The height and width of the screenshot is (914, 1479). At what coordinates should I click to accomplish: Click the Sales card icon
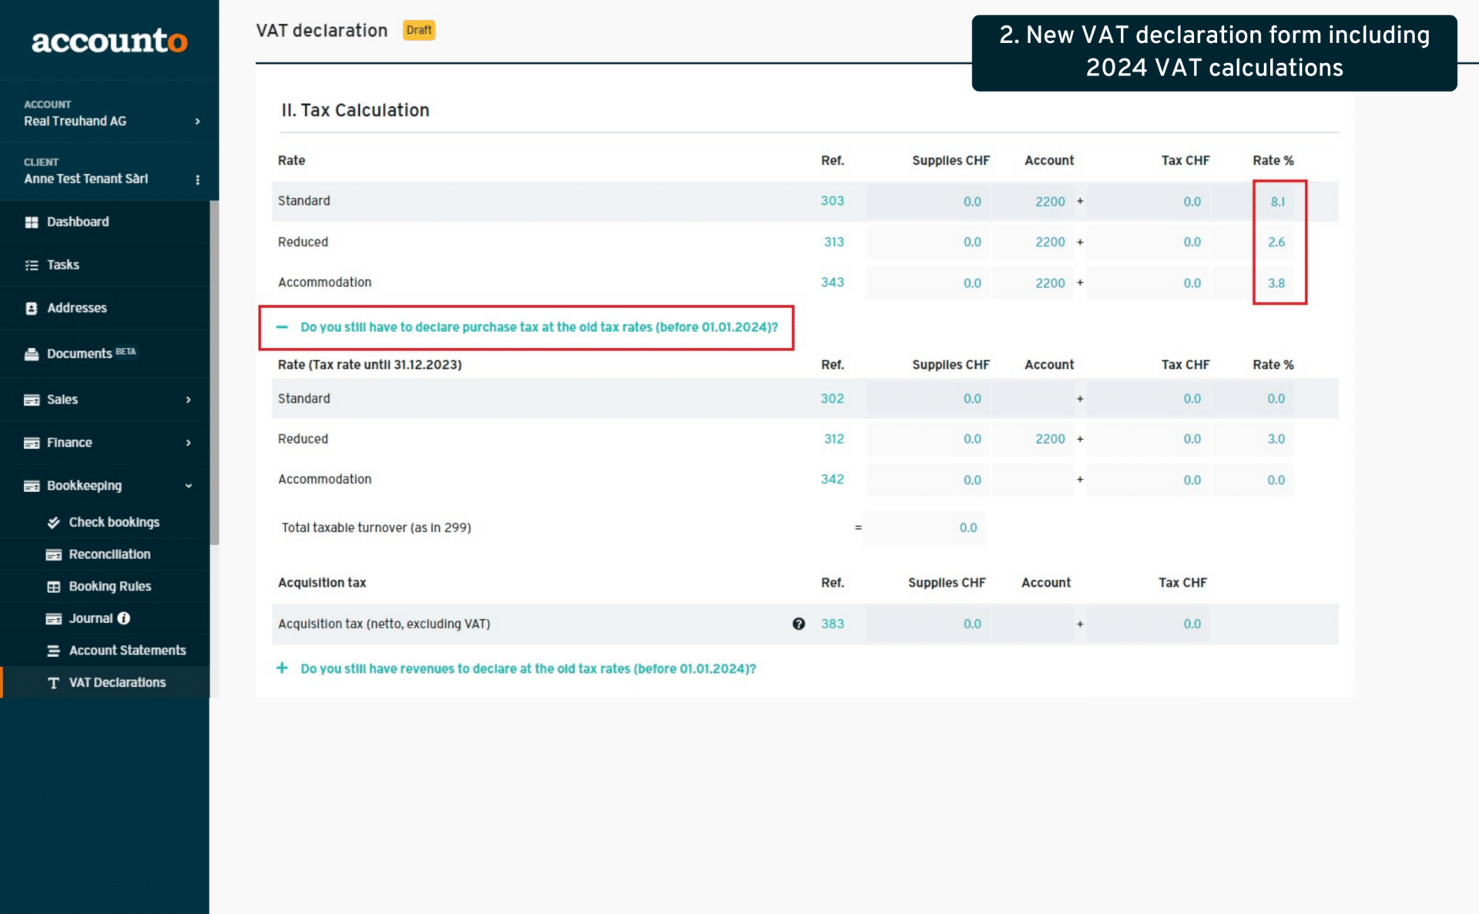point(32,400)
